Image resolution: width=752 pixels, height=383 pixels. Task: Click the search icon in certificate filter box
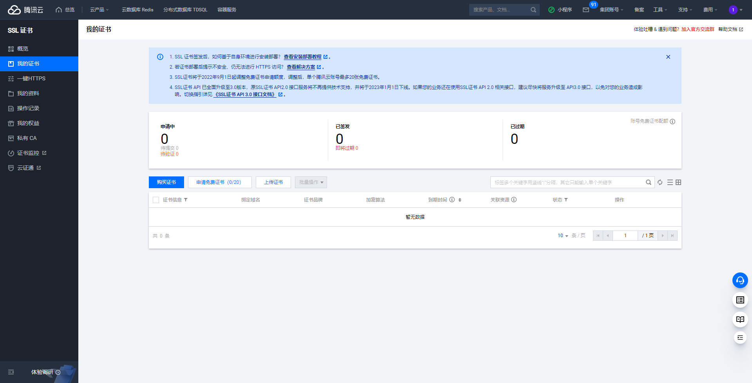click(649, 182)
